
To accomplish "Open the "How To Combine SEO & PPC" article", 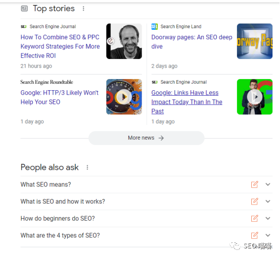I will [x=60, y=46].
